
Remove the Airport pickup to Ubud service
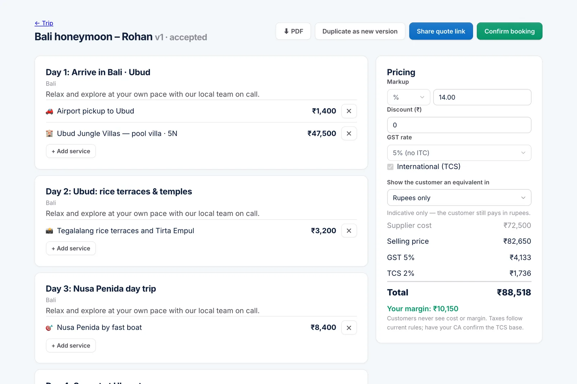click(x=349, y=111)
